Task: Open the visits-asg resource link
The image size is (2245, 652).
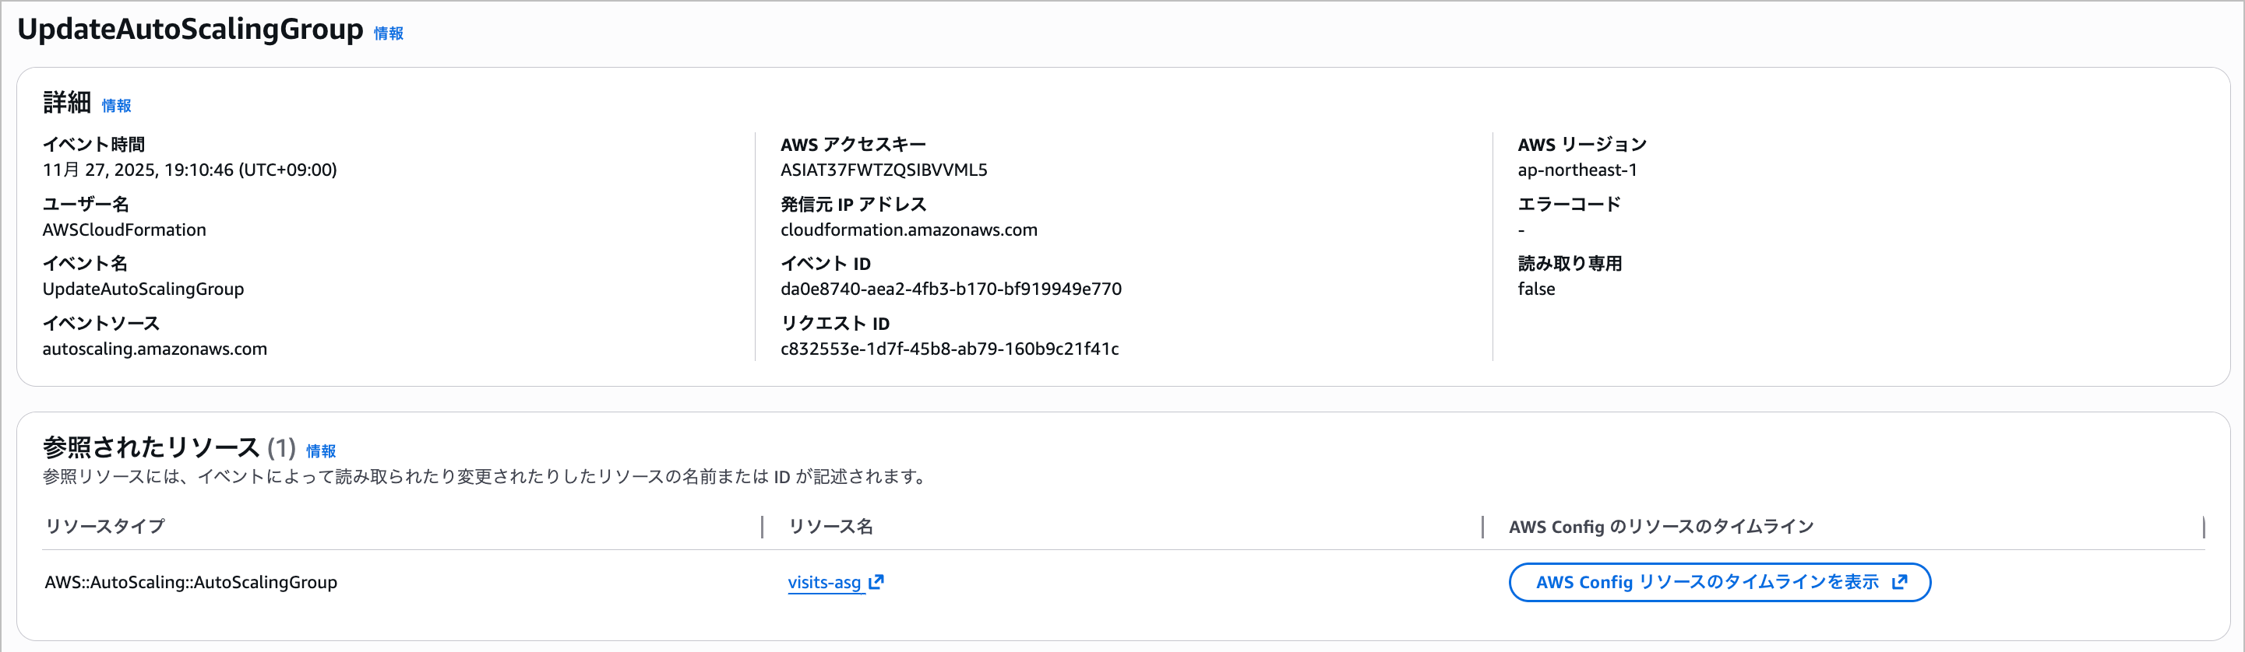Action: coord(823,582)
